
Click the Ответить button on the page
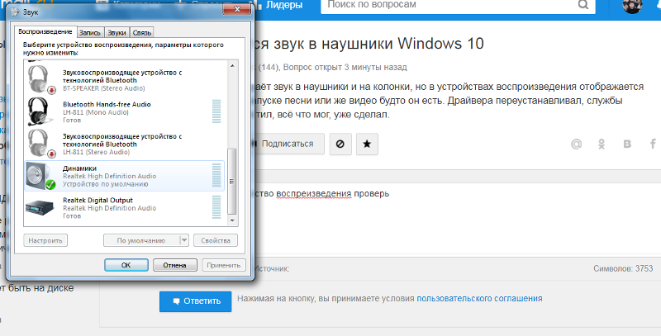196,301
